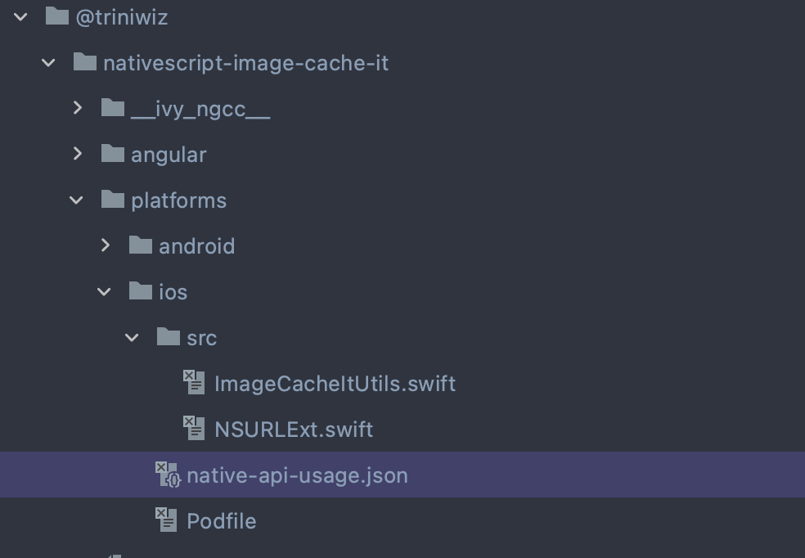Click the angular folder icon

tap(113, 154)
